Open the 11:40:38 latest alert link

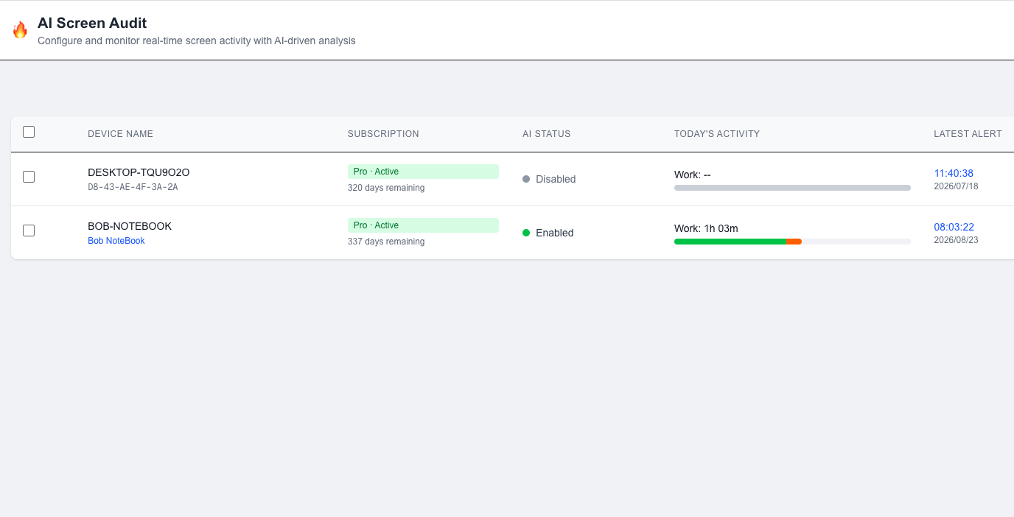(954, 173)
